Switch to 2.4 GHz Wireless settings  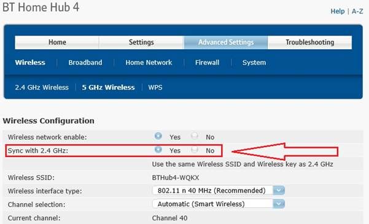42,88
